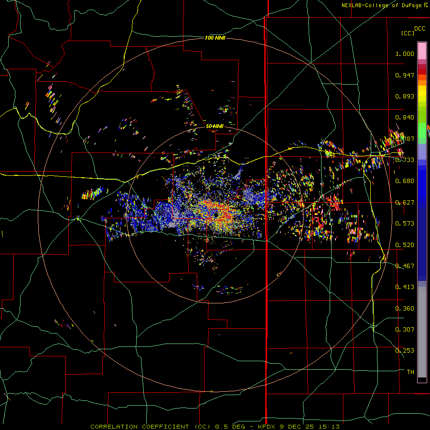The height and width of the screenshot is (430, 430).
Task: Click the 0.413 scale value
Action: (405, 287)
